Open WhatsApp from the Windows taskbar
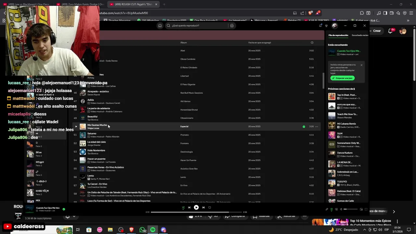The height and width of the screenshot is (234, 416). click(x=142, y=230)
